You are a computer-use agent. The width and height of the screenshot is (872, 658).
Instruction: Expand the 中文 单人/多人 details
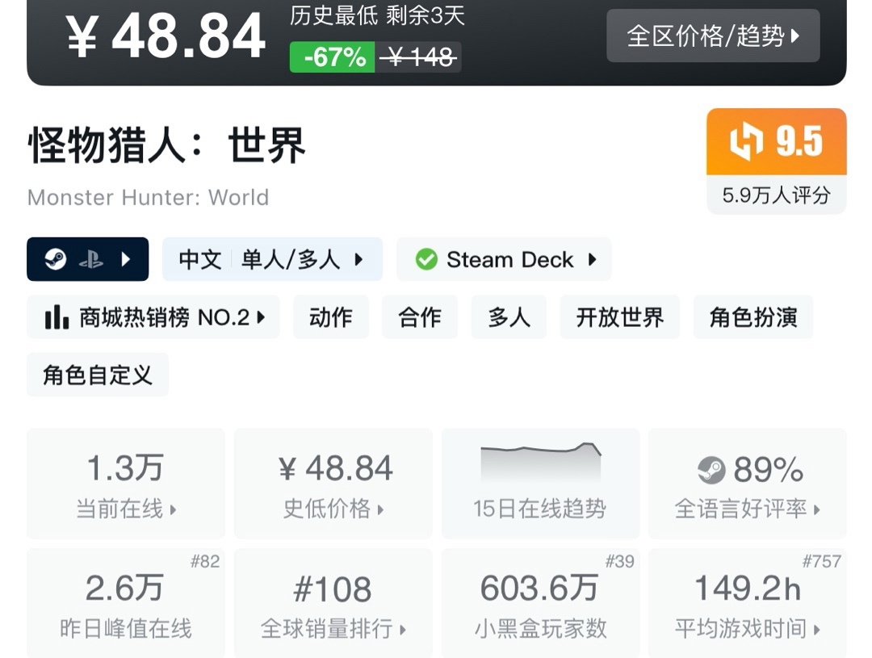tap(272, 260)
